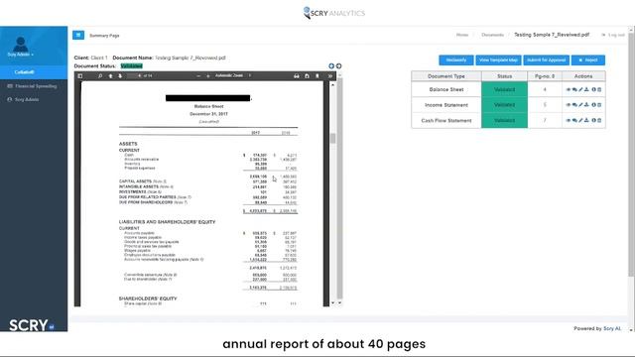Download the PDF from viewer toolbar
The image size is (635, 357).
[307, 76]
